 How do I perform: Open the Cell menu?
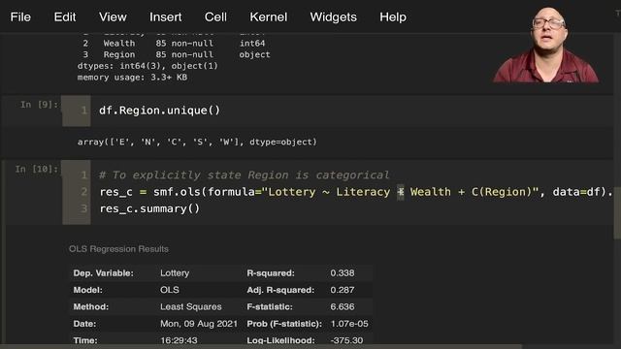click(x=215, y=17)
